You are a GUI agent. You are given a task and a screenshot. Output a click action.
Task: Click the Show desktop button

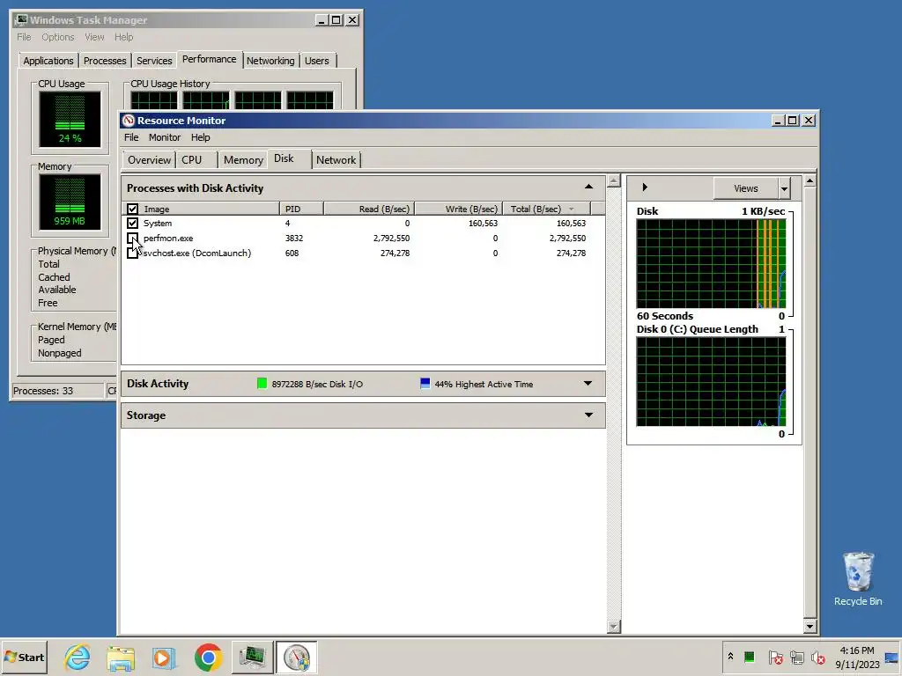[892, 658]
